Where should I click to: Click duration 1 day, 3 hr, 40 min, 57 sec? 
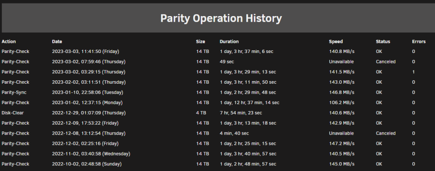(x=248, y=154)
